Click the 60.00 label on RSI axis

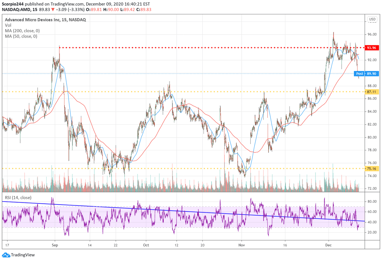tap(372, 212)
